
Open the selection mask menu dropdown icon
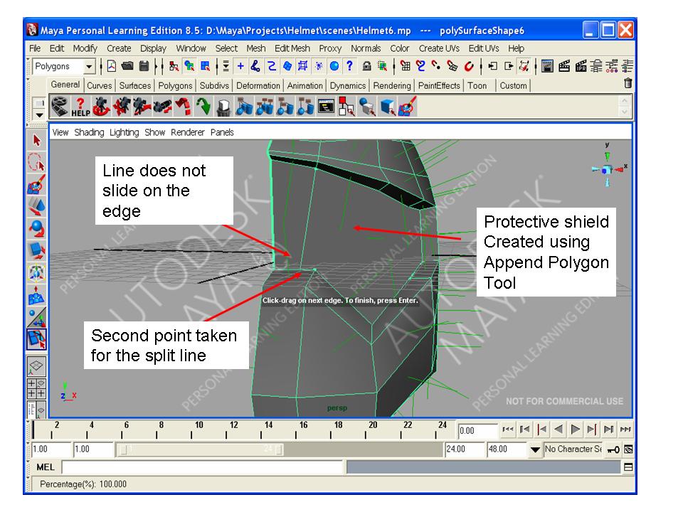(226, 66)
